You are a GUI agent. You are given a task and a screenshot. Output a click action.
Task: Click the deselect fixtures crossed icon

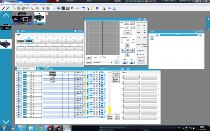click(x=8, y=8)
